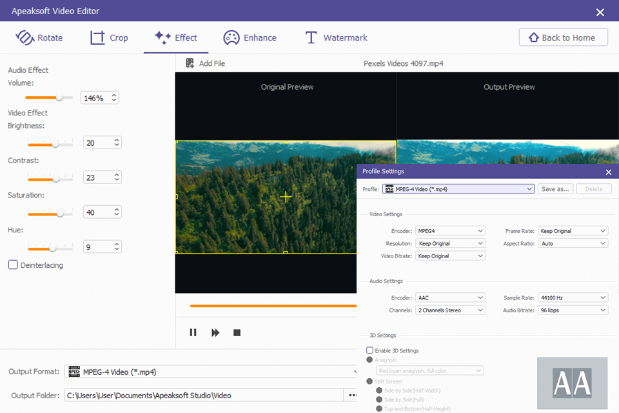Select the Anaglyph radio button
Image resolution: width=619 pixels, height=413 pixels.
coord(369,359)
